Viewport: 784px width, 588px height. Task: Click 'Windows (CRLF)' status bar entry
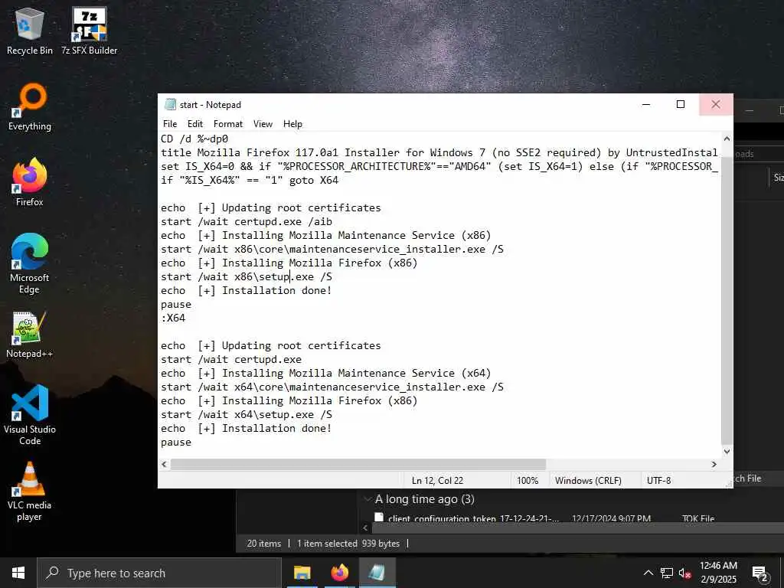(588, 481)
